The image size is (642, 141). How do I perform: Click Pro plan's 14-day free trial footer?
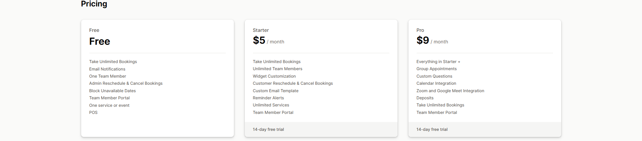[432, 129]
